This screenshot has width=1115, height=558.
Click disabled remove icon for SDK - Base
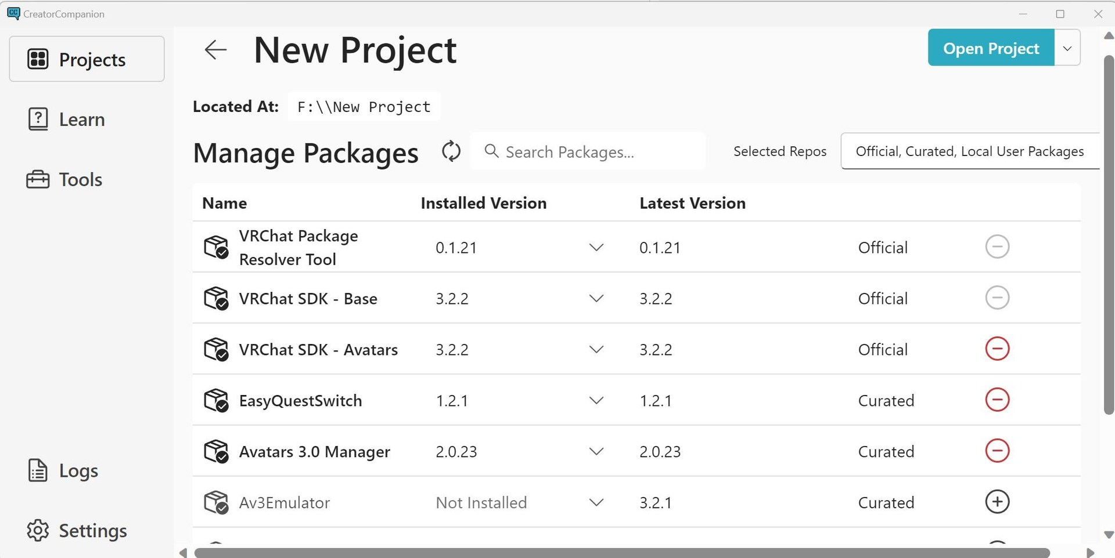pos(997,298)
